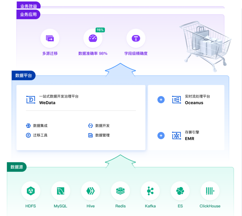Click the ES data source icon
Viewport: 242px width, 216px height.
(x=180, y=191)
